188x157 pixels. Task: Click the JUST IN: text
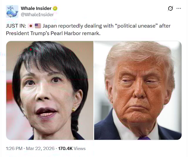tap(16, 26)
